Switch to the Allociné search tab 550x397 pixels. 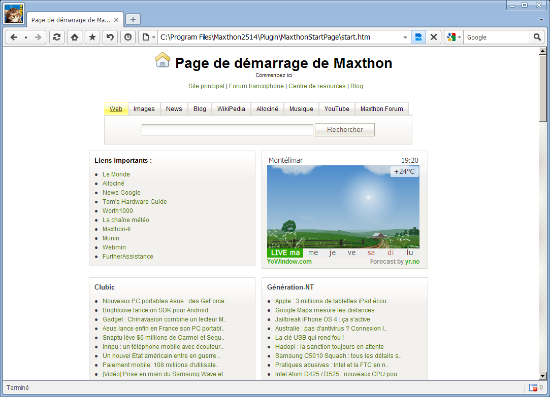tap(267, 109)
